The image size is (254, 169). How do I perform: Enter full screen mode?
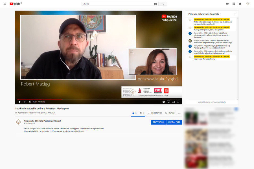[x=178, y=102]
